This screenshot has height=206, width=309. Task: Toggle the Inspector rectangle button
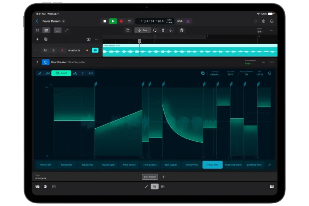(x=57, y=30)
